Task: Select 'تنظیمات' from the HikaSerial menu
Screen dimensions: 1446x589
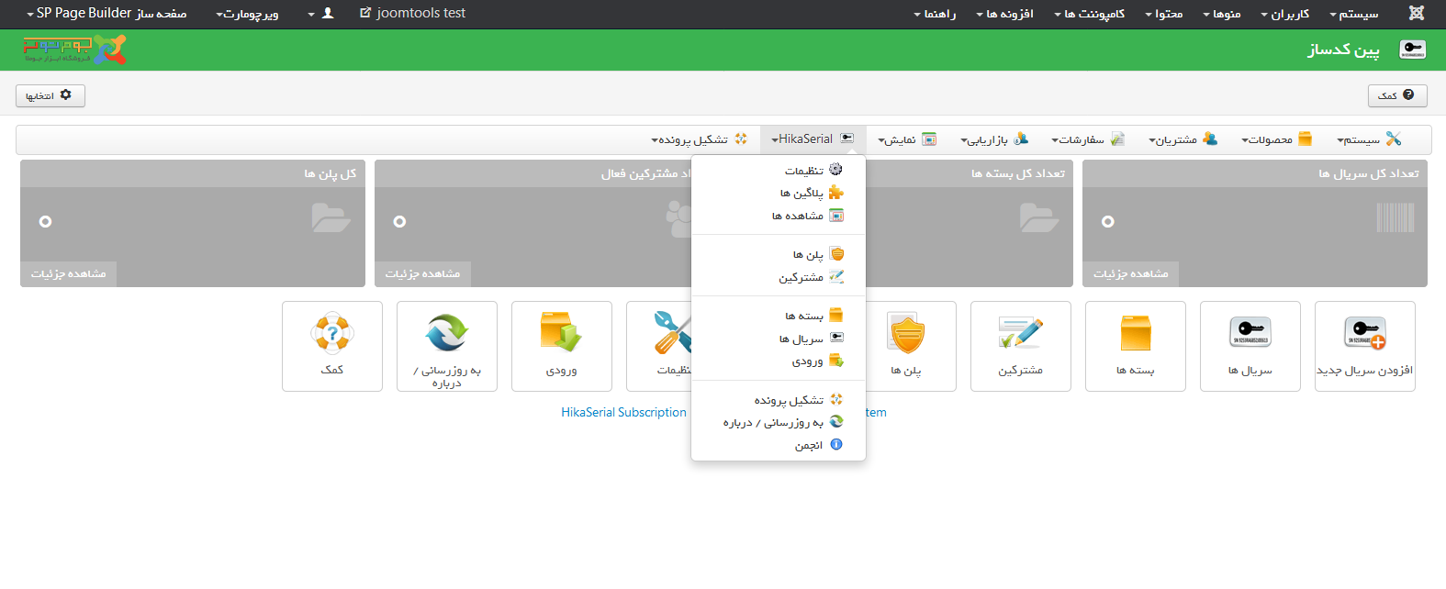Action: click(804, 171)
